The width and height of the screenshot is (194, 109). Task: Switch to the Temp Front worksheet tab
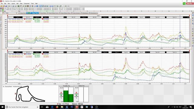coord(22,13)
